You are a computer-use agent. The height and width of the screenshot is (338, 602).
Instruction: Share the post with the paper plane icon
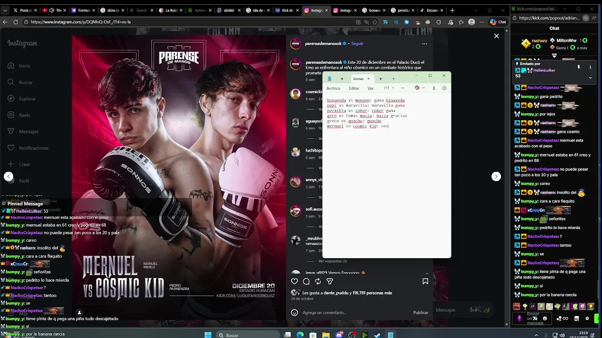[x=330, y=281]
